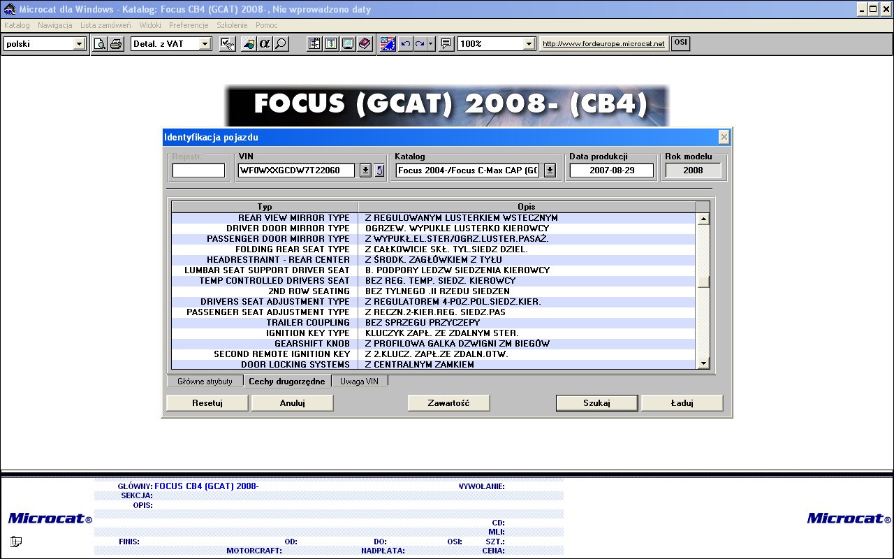Click the attribute list scrollbar thumb
894x559 pixels.
704,282
